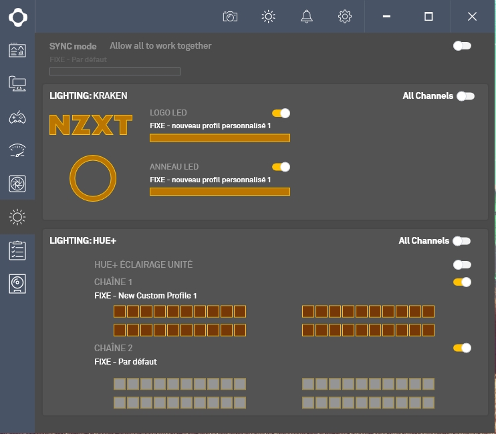This screenshot has width=496, height=434.
Task: Select the Lighting tab in the sidebar
Action: tap(17, 216)
